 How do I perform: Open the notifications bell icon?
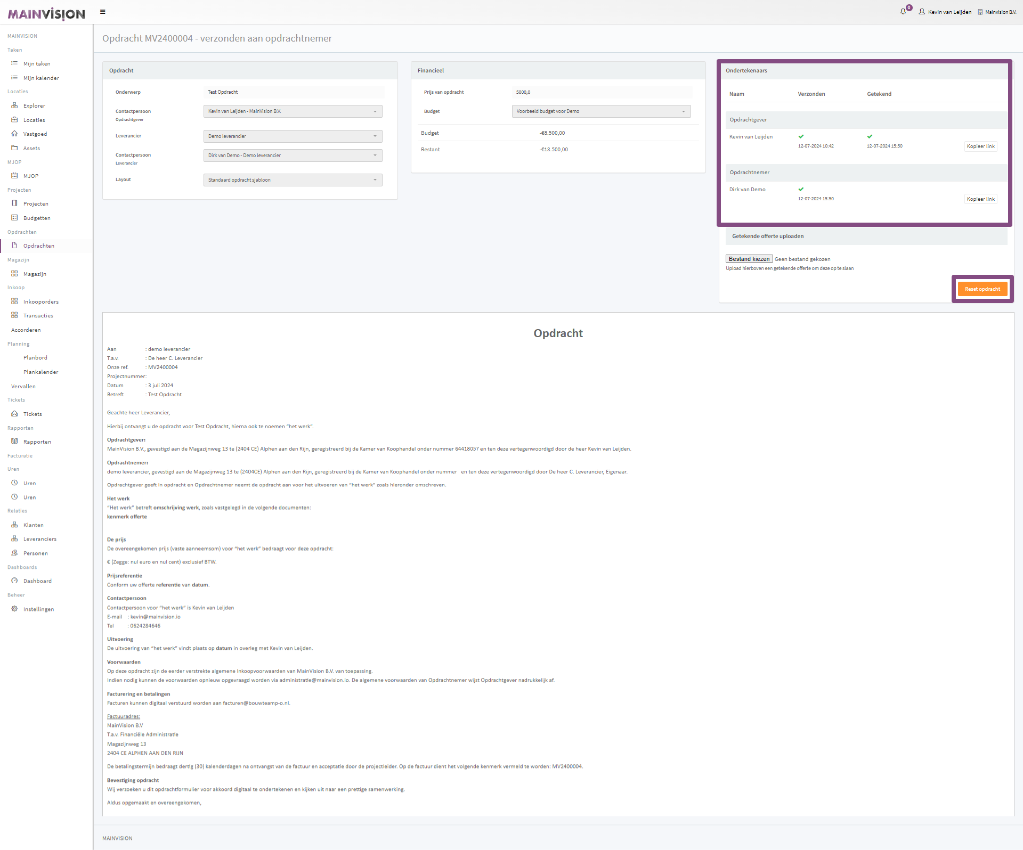903,11
